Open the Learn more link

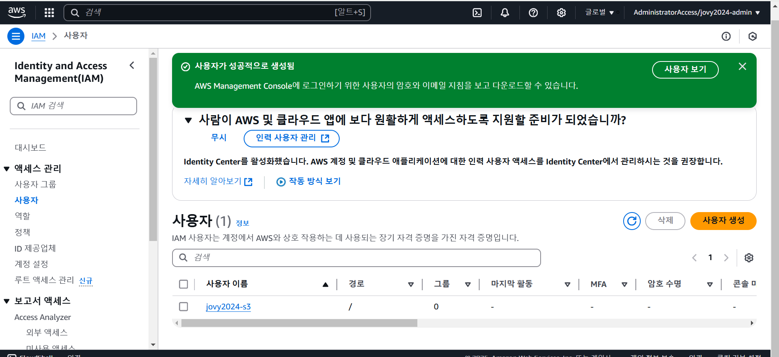(x=218, y=181)
